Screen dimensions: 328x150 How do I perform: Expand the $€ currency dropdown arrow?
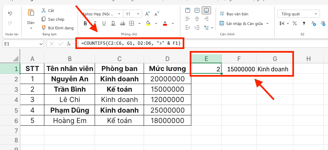288,23
